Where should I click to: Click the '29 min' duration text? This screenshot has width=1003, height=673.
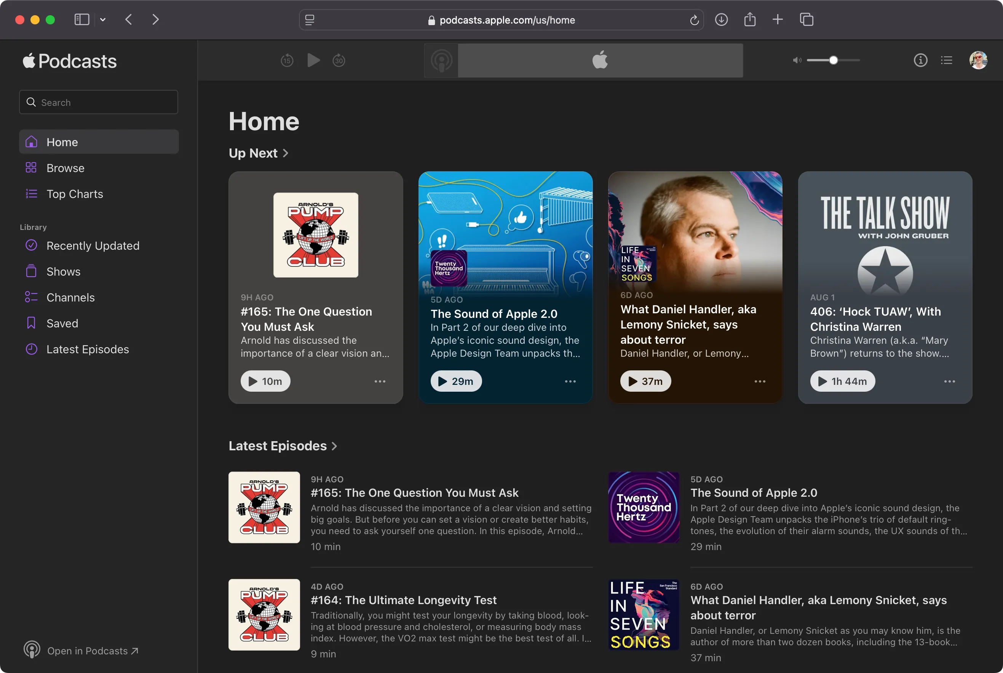(706, 546)
